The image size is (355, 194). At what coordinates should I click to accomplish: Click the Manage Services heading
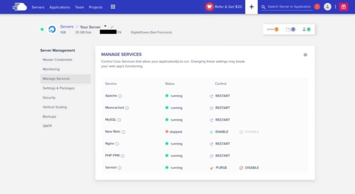pyautogui.click(x=121, y=54)
